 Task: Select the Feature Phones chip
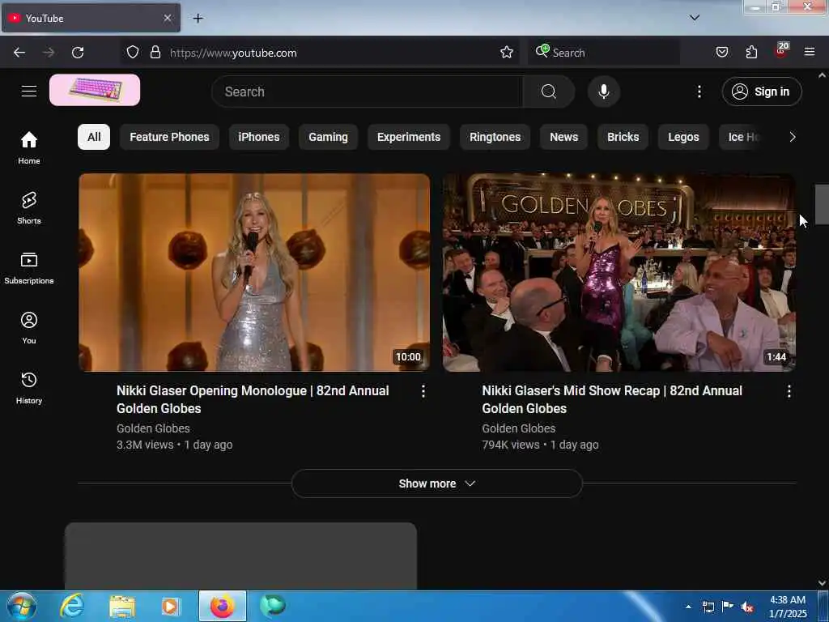(x=169, y=137)
